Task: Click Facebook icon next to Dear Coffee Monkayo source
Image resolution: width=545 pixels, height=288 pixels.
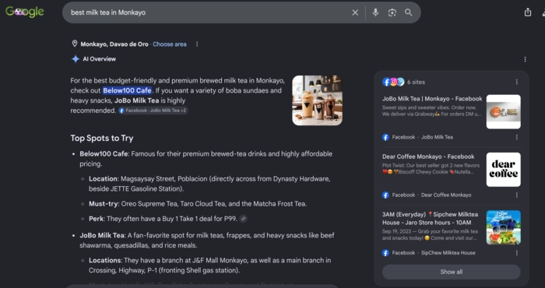Action: point(385,195)
